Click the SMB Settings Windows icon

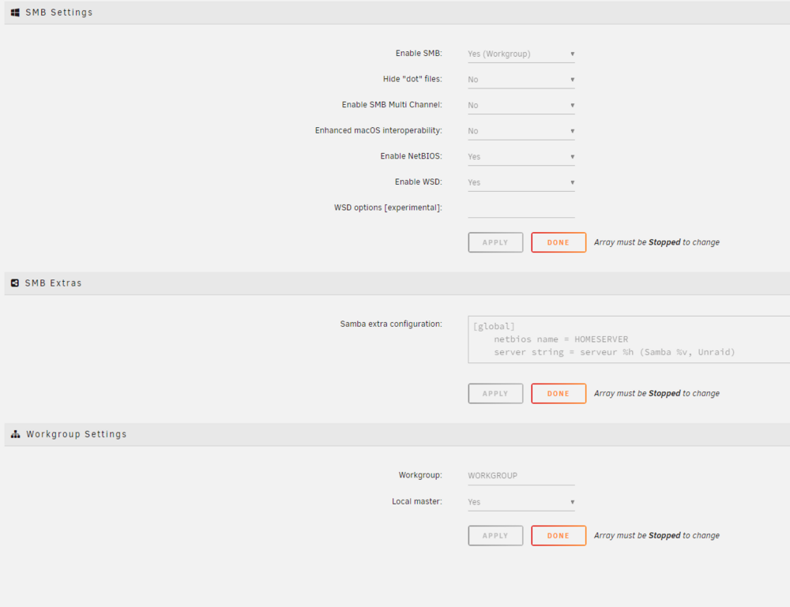click(15, 13)
